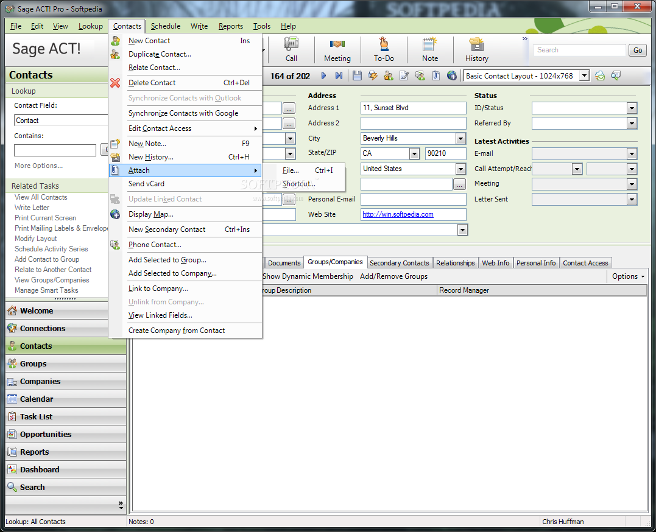Open the Letter Sent dropdown

(x=632, y=200)
